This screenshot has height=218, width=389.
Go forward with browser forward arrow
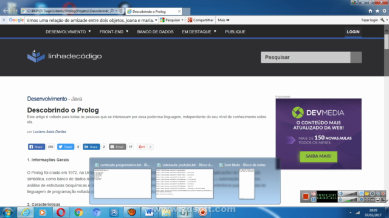pos(15,11)
